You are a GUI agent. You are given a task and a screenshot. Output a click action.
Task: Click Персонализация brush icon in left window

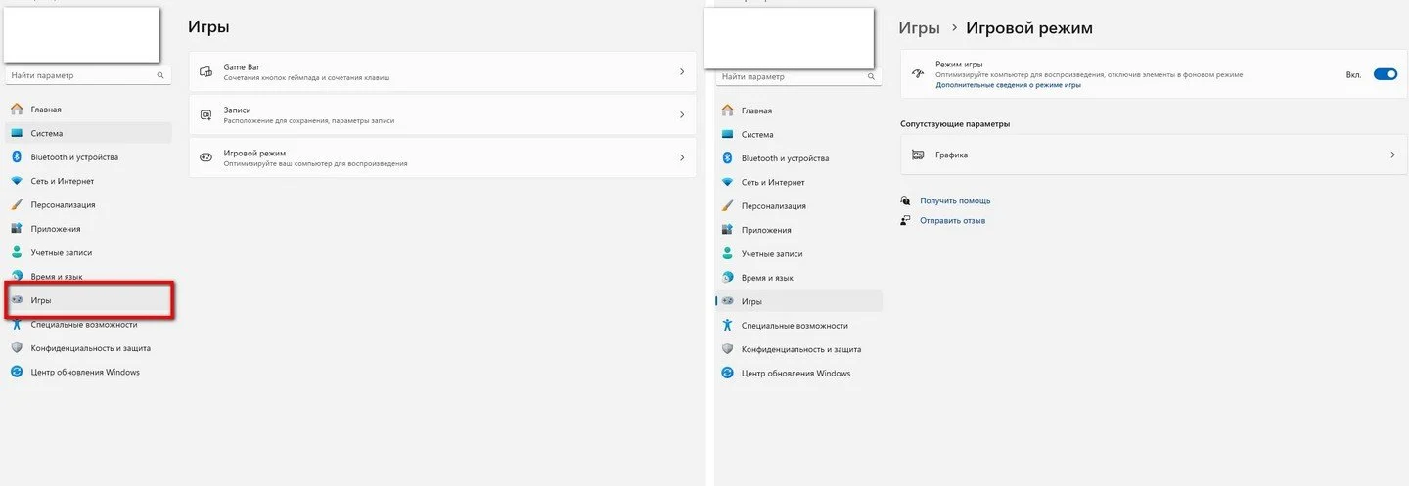pyautogui.click(x=17, y=205)
